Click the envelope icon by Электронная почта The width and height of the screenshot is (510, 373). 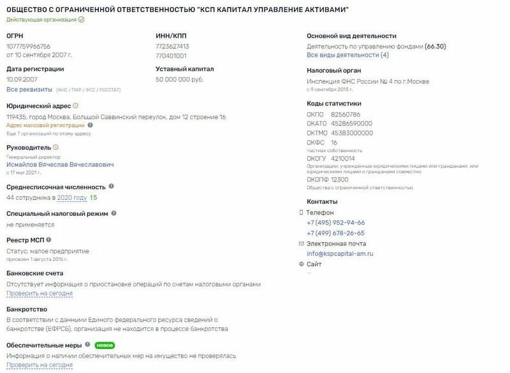coord(301,244)
